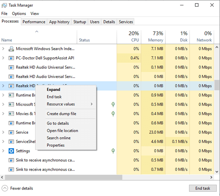Switch to the Startup tab
The width and height of the screenshot is (220, 196).
coord(80,22)
